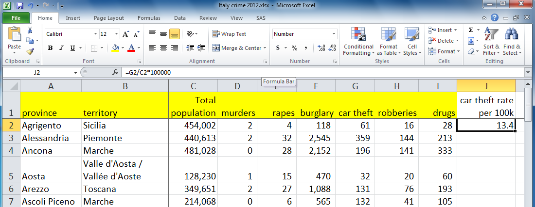Toggle Italic formatting

click(61, 48)
